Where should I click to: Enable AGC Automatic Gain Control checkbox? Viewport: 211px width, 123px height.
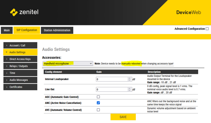point(98,97)
